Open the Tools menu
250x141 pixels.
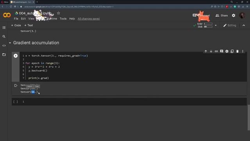point(63,19)
